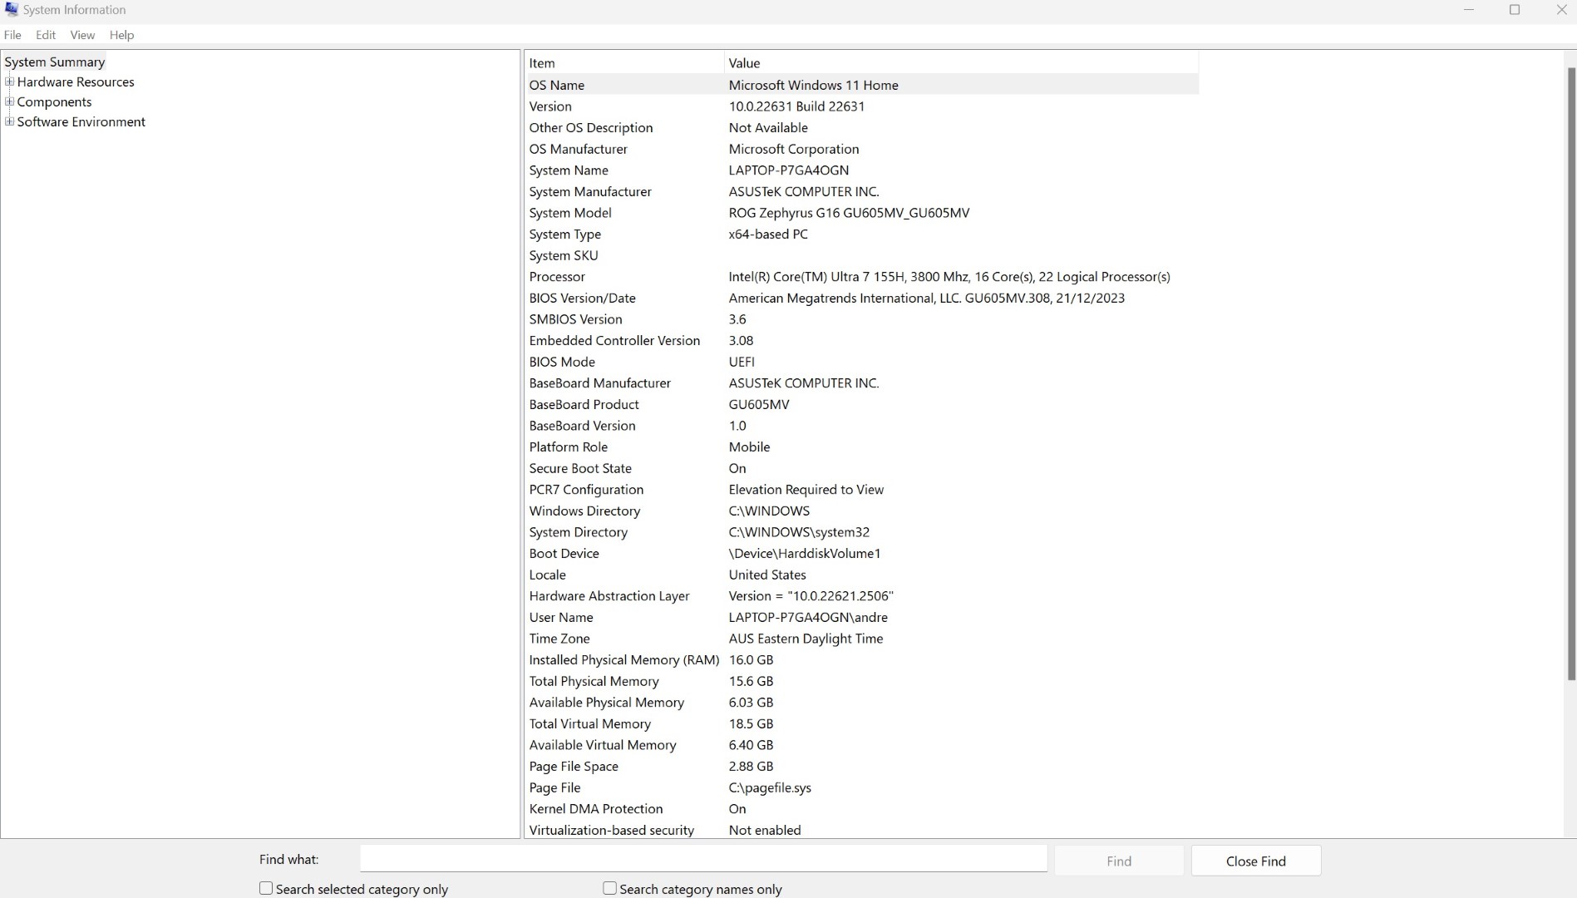The width and height of the screenshot is (1577, 898).
Task: Open the Edit menu
Action: click(x=46, y=35)
